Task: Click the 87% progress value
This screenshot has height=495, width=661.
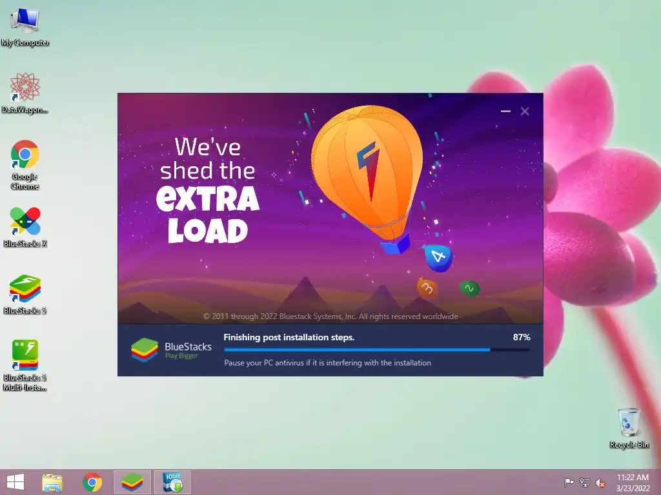Action: pyautogui.click(x=522, y=337)
